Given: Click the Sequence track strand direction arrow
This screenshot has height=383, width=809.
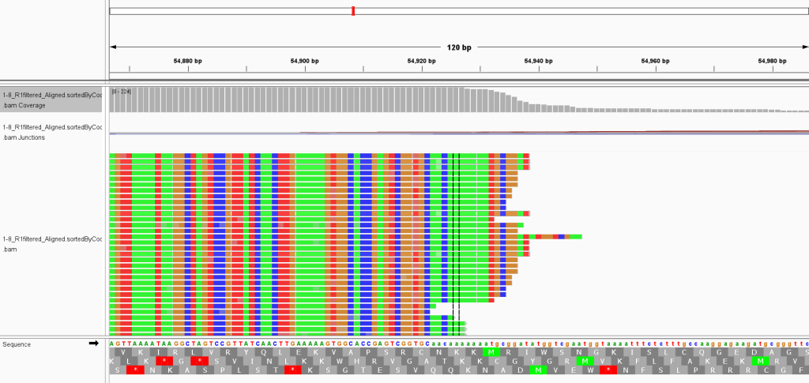Looking at the screenshot, I should (93, 344).
